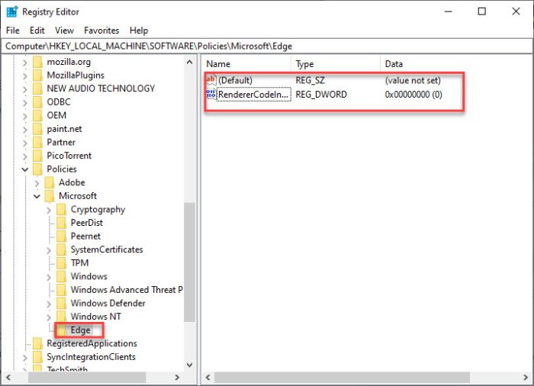Click tree pane vertical scrollbar up arrow
534x386 pixels.
tap(190, 62)
